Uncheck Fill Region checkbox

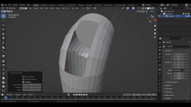coord(23,82)
